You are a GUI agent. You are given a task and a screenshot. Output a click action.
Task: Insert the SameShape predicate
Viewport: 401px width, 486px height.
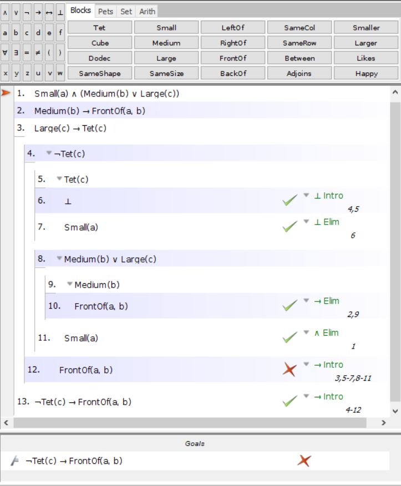point(99,73)
